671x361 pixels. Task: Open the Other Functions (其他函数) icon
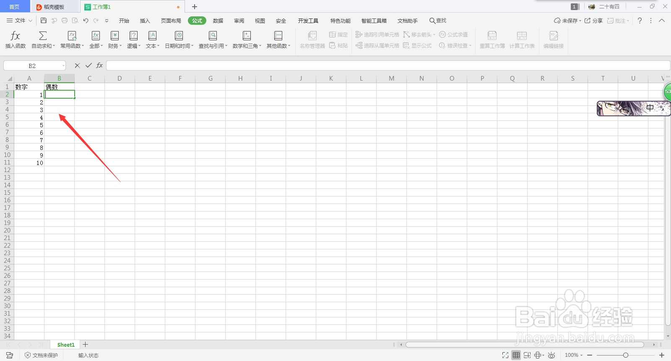pos(278,36)
